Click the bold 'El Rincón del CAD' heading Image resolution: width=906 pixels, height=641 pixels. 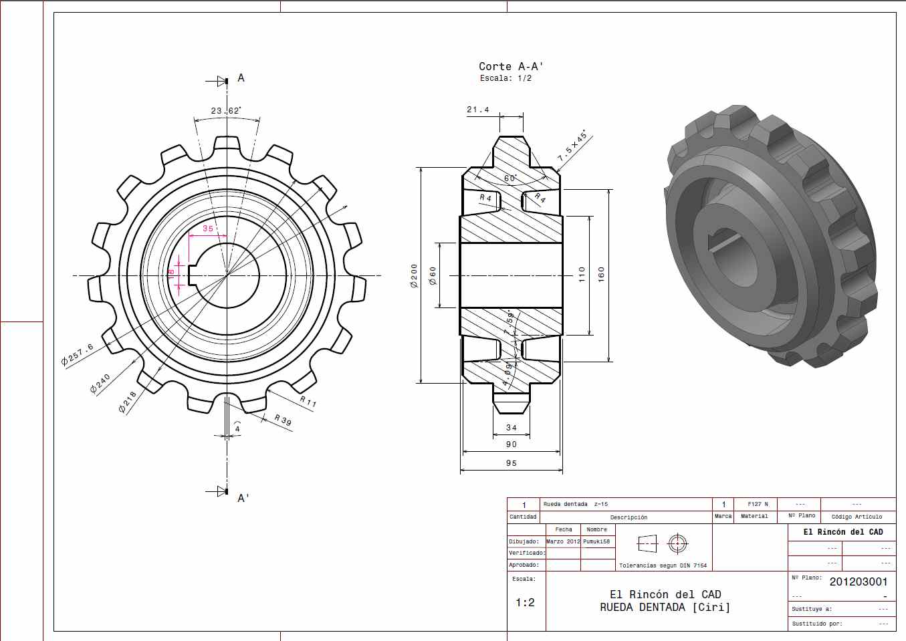click(843, 532)
